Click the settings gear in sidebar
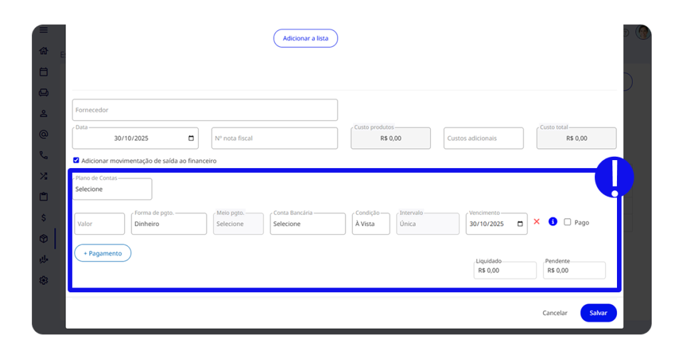 [43, 280]
